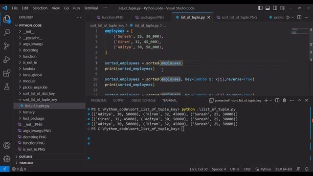
Task: Expand the OUTLINE section
Action: 49,156
